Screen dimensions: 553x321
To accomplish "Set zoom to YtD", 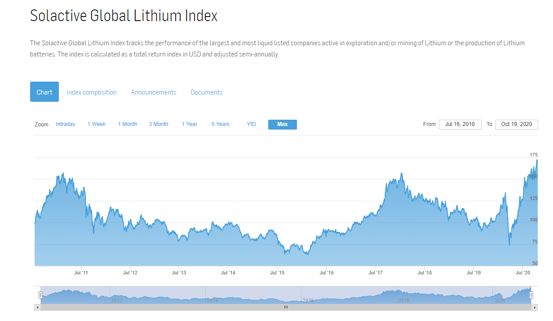I will pos(251,124).
